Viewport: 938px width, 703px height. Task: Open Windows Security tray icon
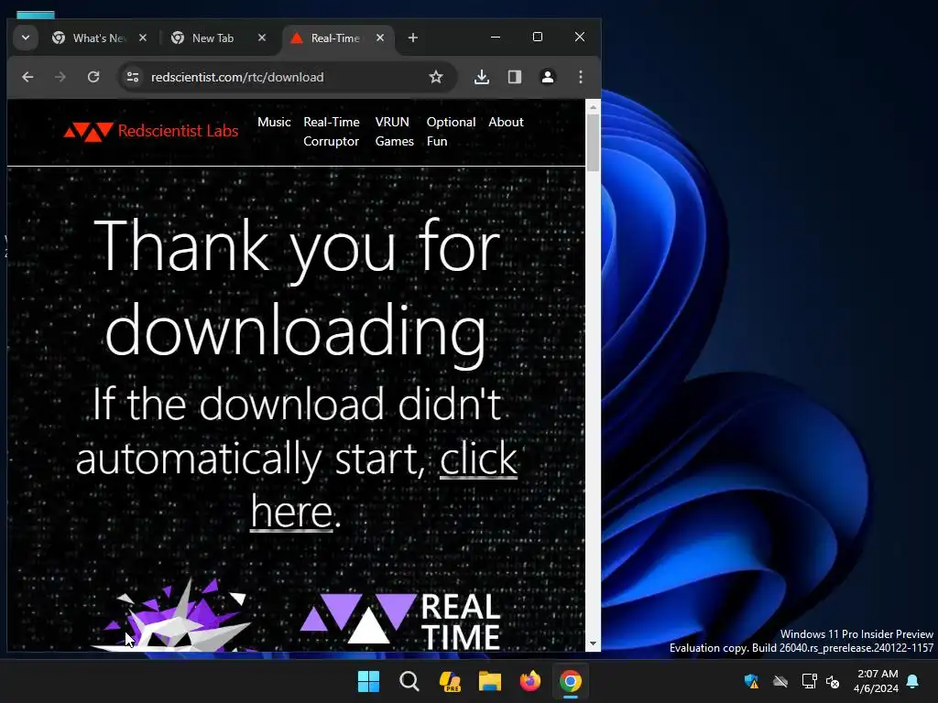[x=751, y=681]
